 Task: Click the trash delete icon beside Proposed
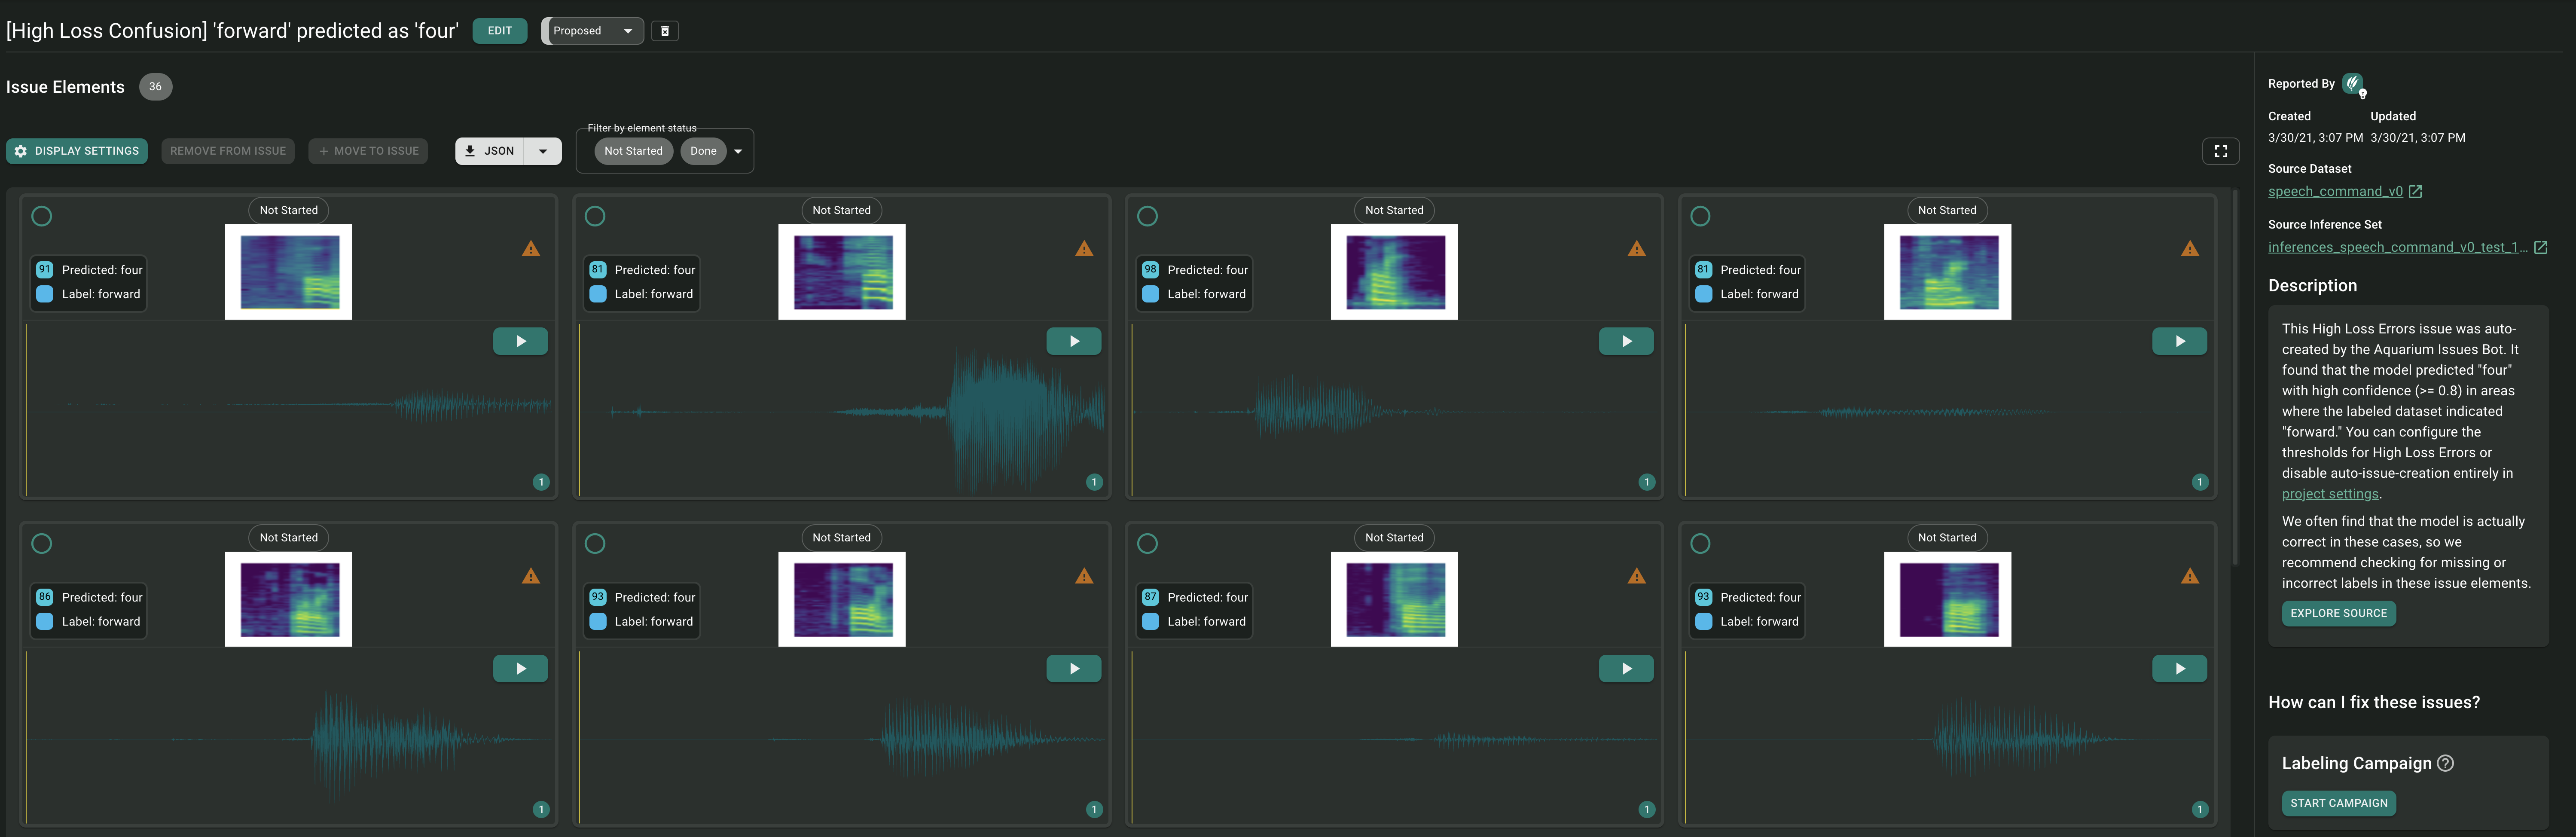point(664,31)
